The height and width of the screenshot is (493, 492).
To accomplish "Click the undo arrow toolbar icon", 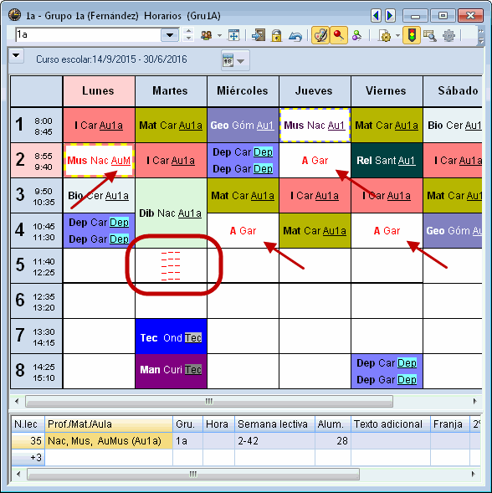I will (295, 35).
